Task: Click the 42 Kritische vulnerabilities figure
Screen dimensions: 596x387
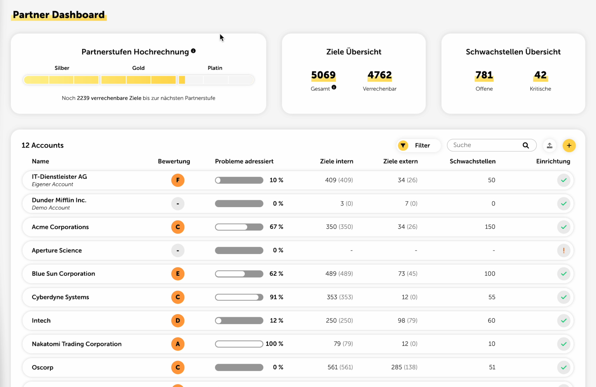Action: click(x=540, y=75)
